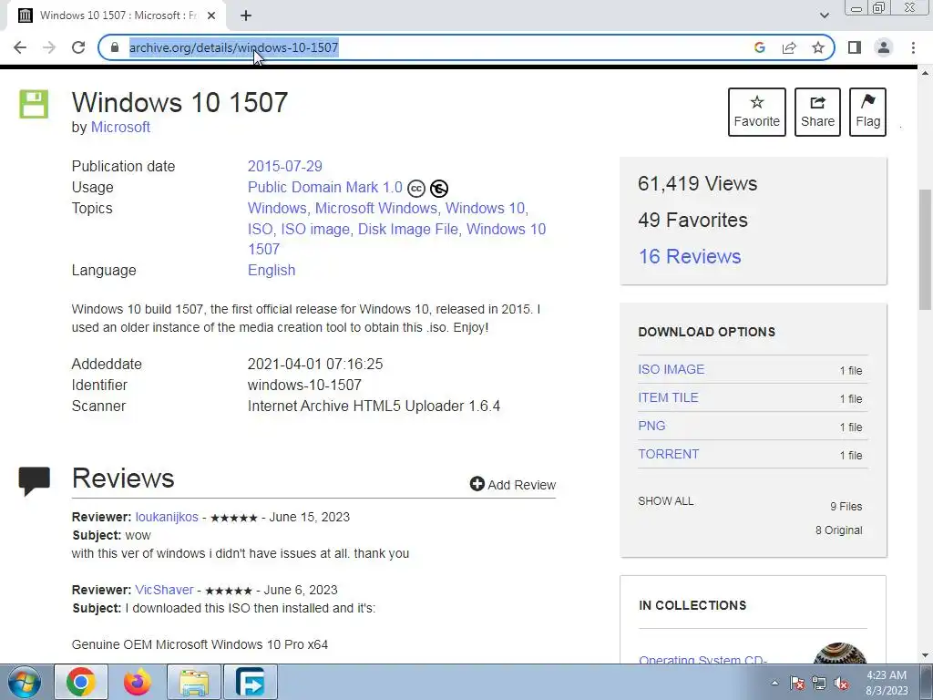Image resolution: width=933 pixels, height=700 pixels.
Task: Go back to the previous page
Action: [x=20, y=47]
